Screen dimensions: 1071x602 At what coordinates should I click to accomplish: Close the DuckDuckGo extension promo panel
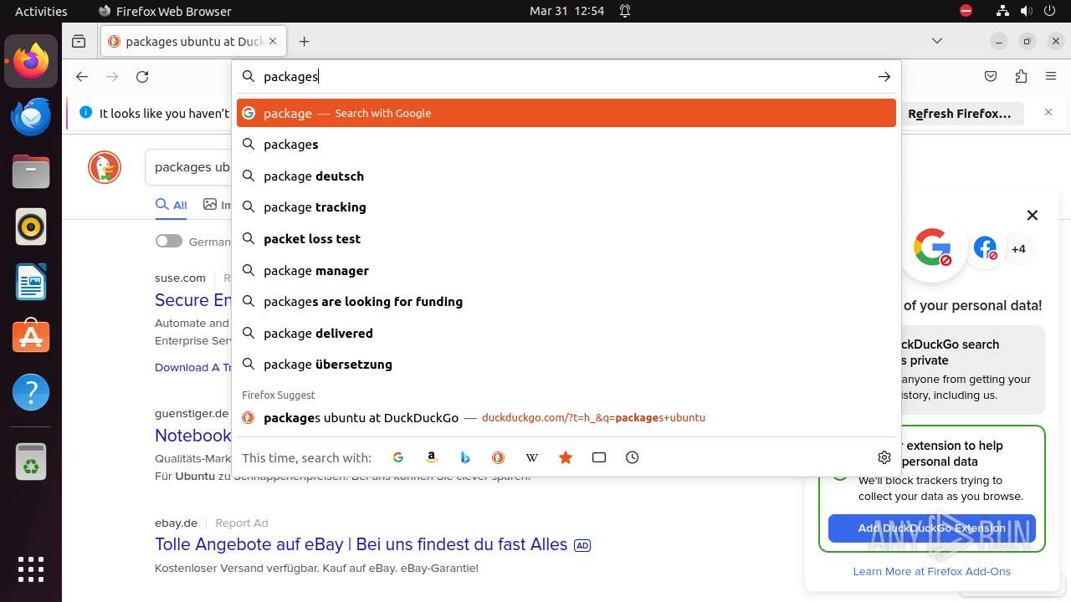pyautogui.click(x=1033, y=215)
